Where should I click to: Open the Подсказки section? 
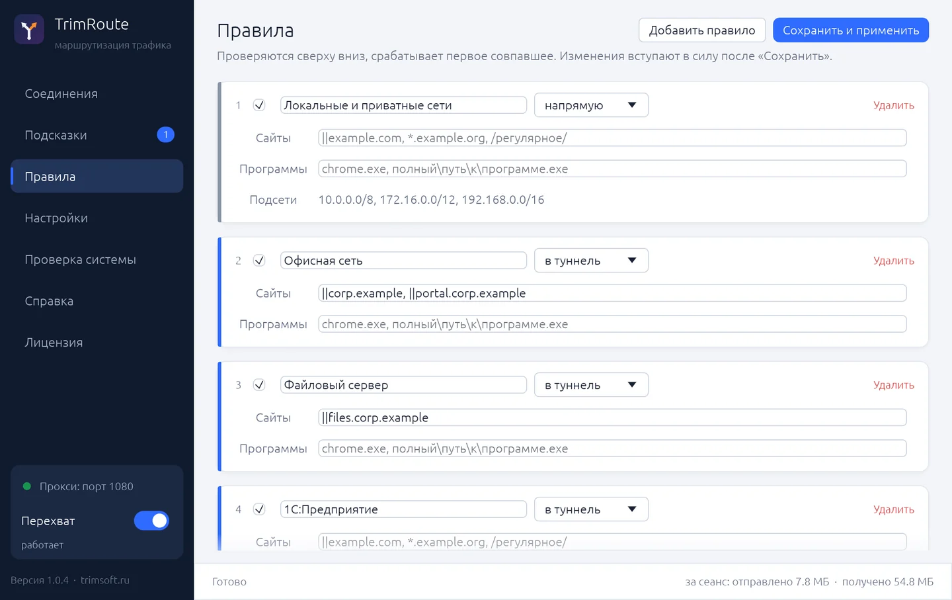(97, 135)
